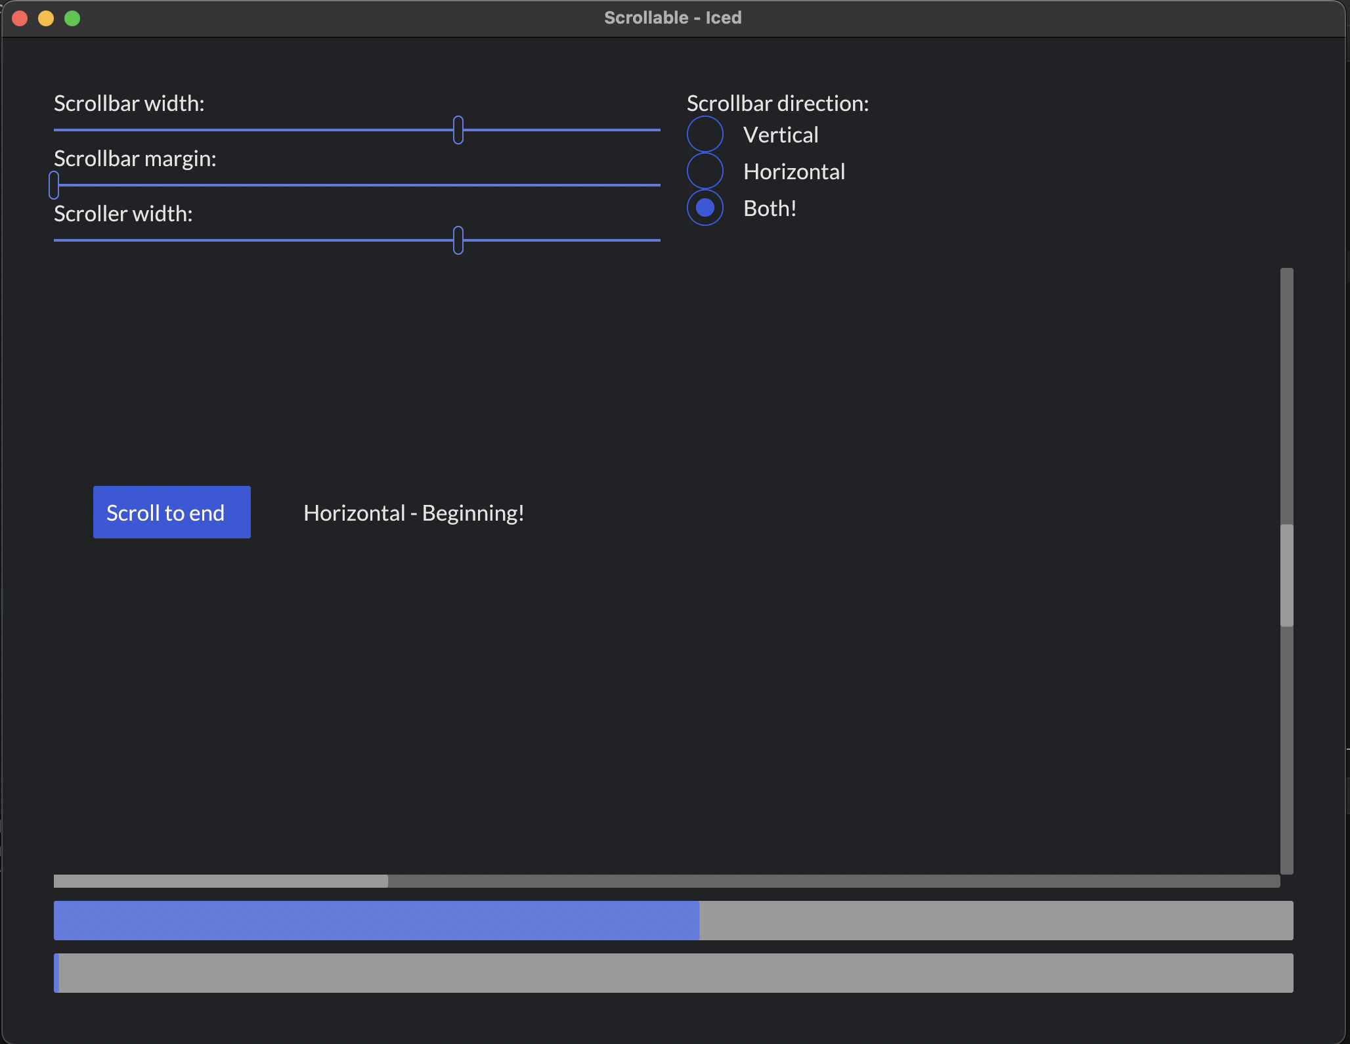Click the nearly empty bottom progress bar
Image resolution: width=1350 pixels, height=1044 pixels.
[x=673, y=973]
